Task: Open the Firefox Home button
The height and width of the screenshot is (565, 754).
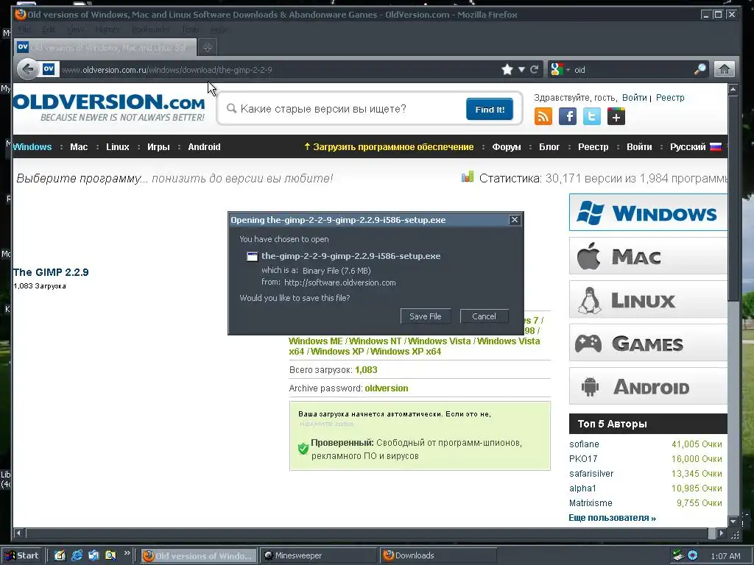Action: coord(725,70)
